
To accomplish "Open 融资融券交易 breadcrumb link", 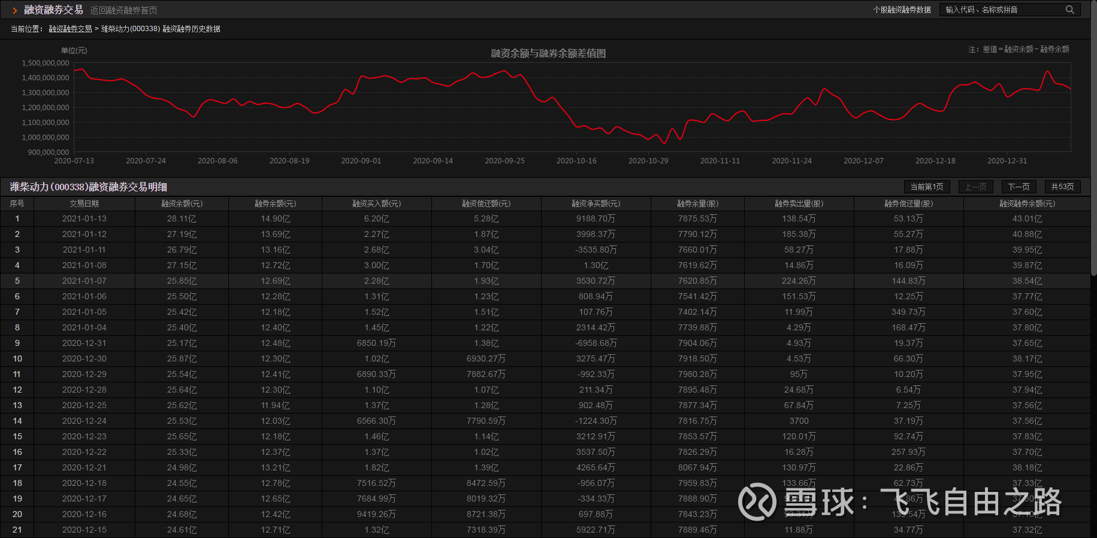I will 71,29.
